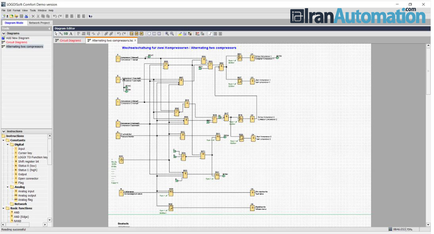Click the red-green PC-LOGO transfer icon
The image size is (434, 234).
point(198,34)
